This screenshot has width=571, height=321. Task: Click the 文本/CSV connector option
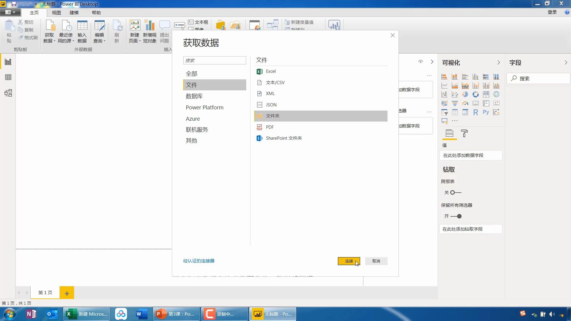point(275,82)
